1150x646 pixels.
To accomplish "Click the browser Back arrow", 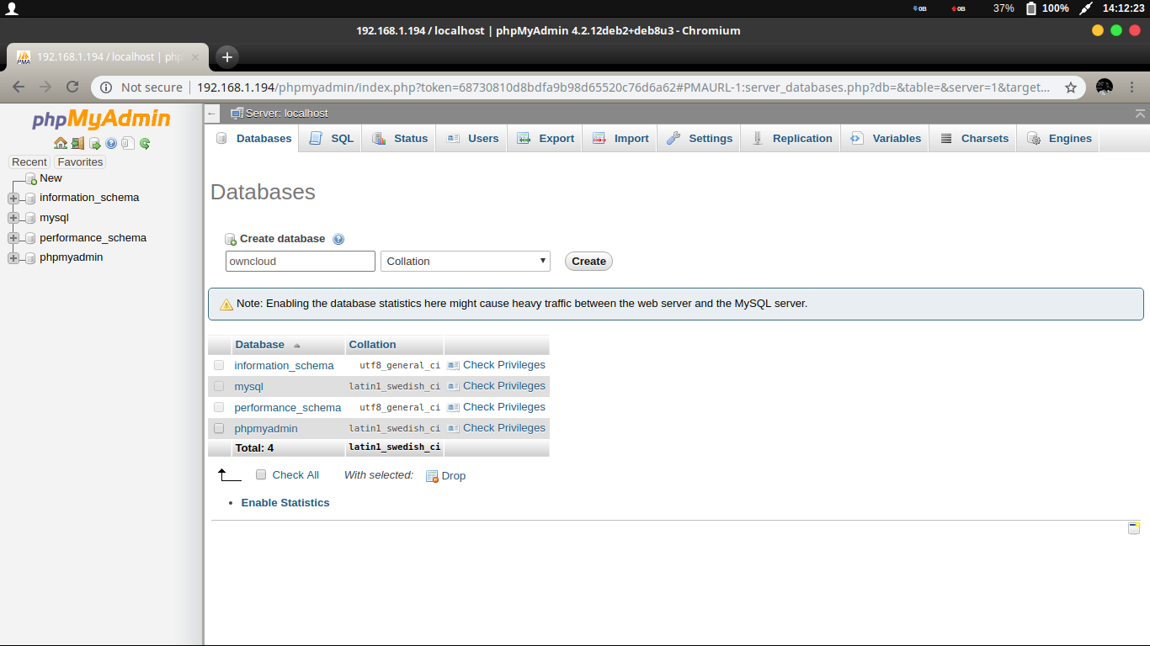I will point(19,87).
